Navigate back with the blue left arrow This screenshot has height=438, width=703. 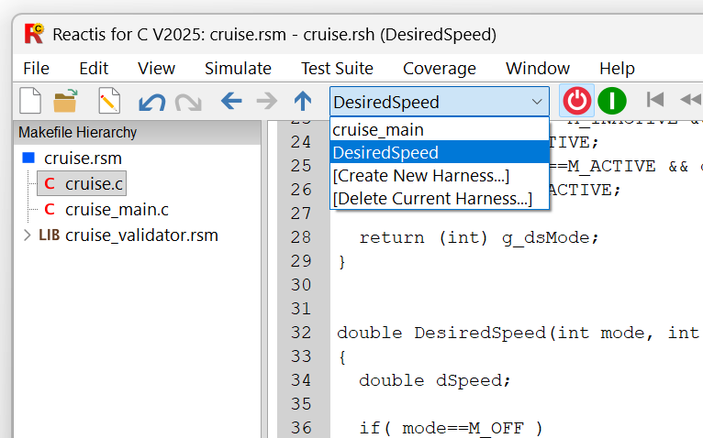click(x=231, y=101)
